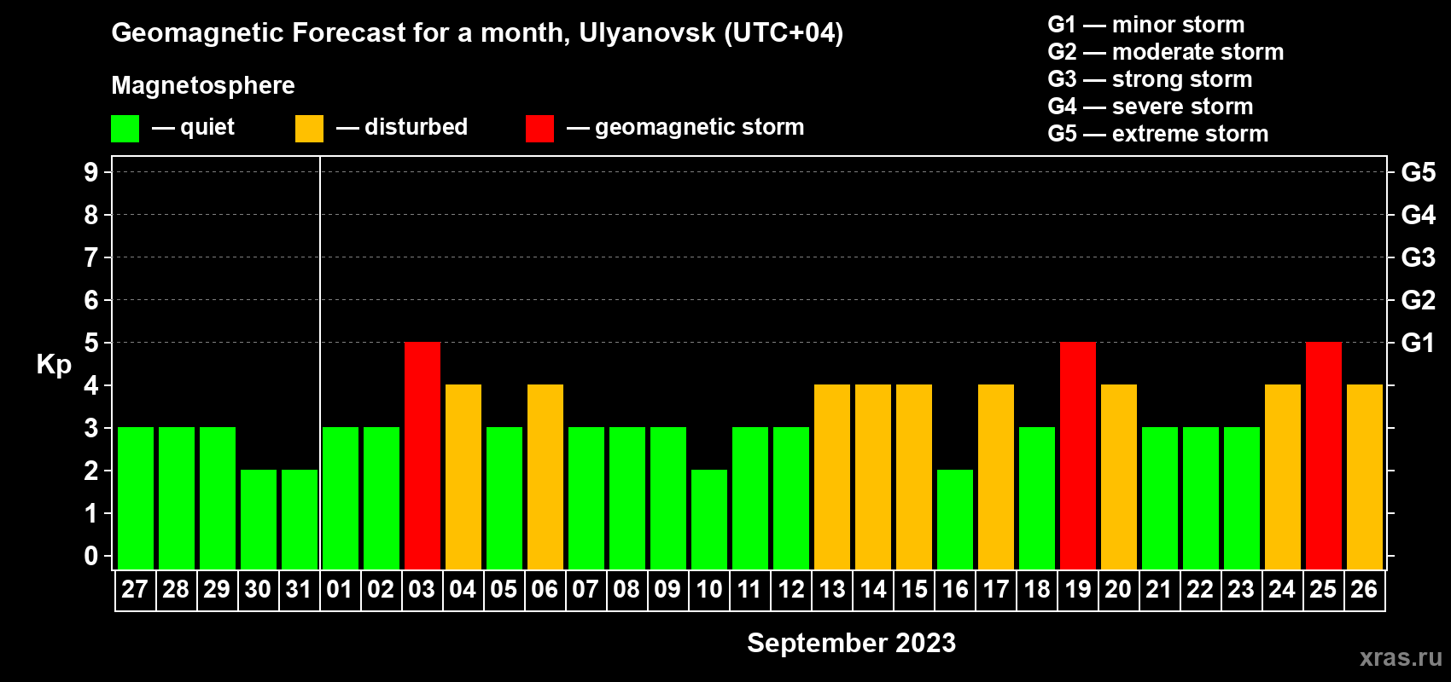
Task: Click the G4 label on the right axis
Action: [1419, 215]
